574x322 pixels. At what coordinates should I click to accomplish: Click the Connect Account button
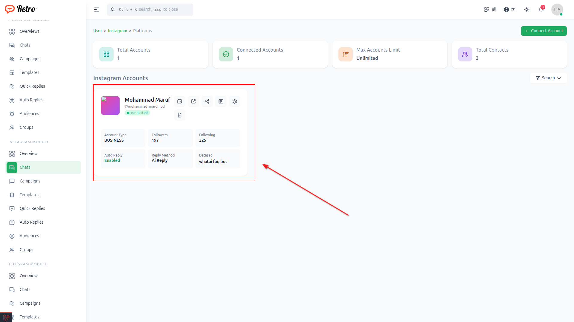point(544,31)
